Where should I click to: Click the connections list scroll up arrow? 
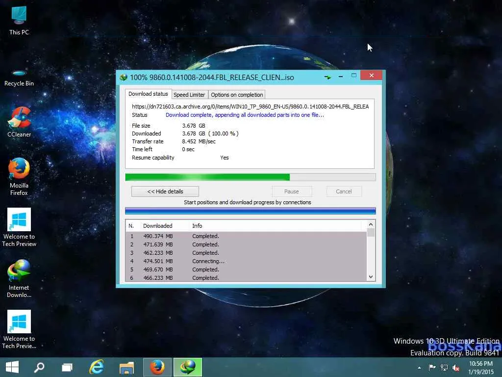tap(371, 224)
